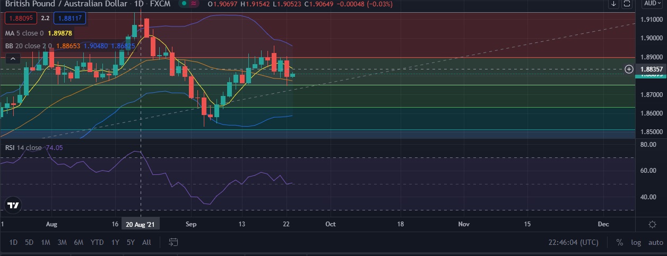Click the 20 Aug '21 date marker

point(141,224)
